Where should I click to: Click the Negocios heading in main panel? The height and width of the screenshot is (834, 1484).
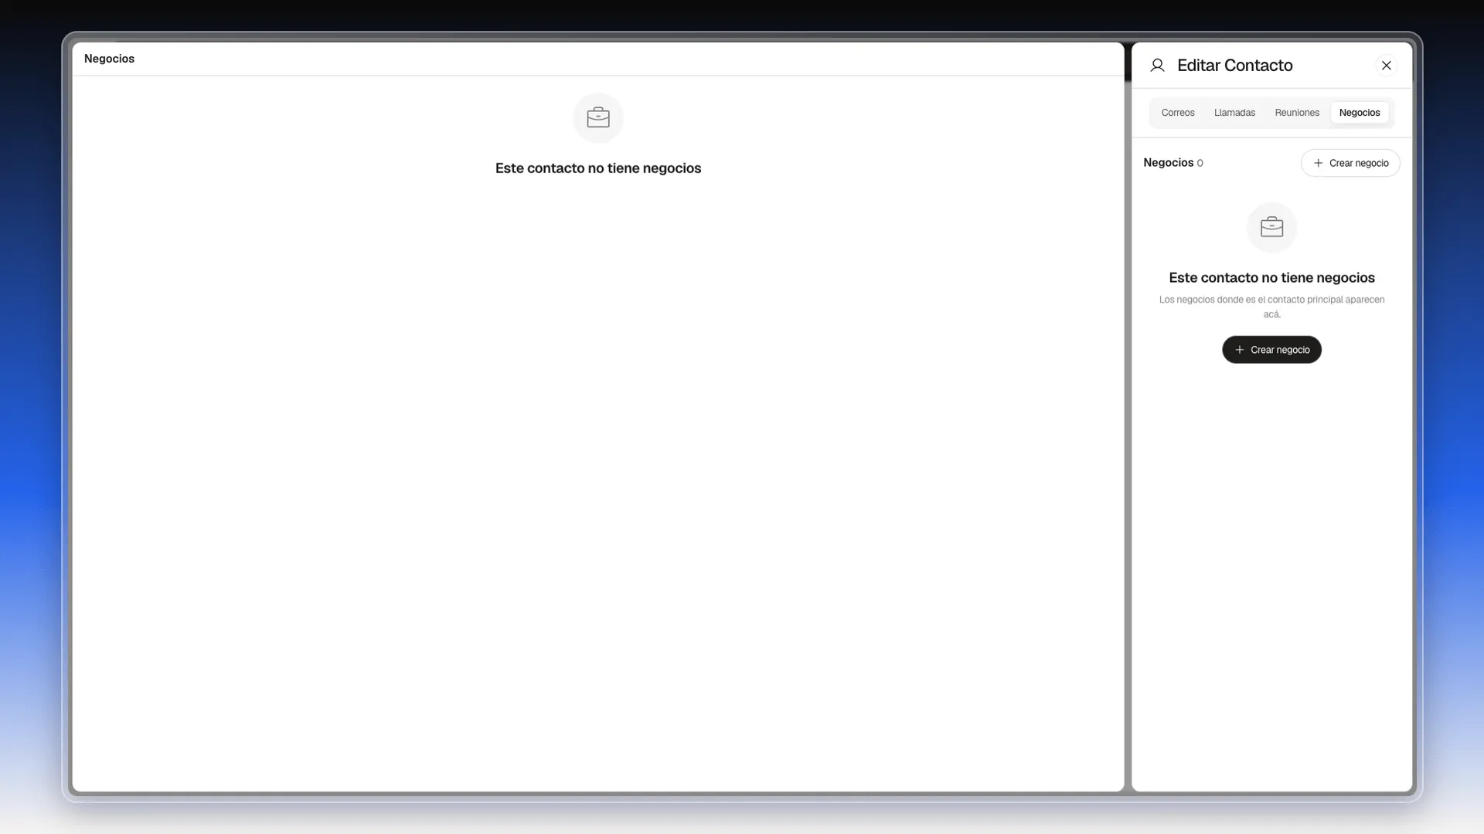109,59
